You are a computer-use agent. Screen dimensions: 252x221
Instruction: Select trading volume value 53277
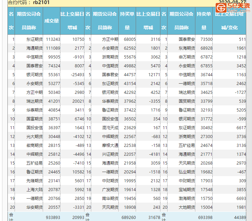(54, 84)
